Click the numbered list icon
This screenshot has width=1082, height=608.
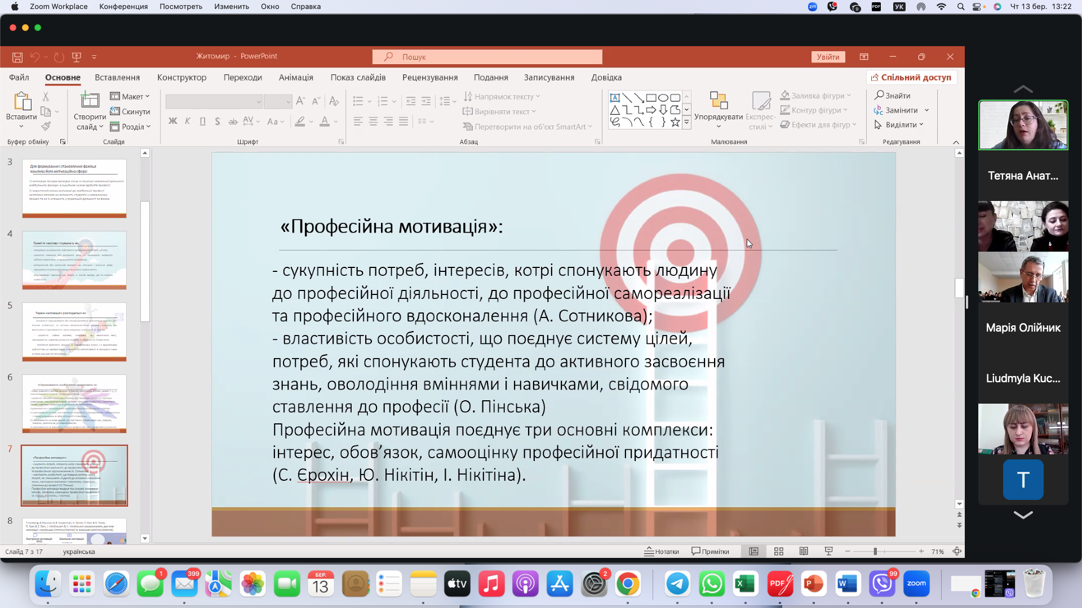point(383,101)
